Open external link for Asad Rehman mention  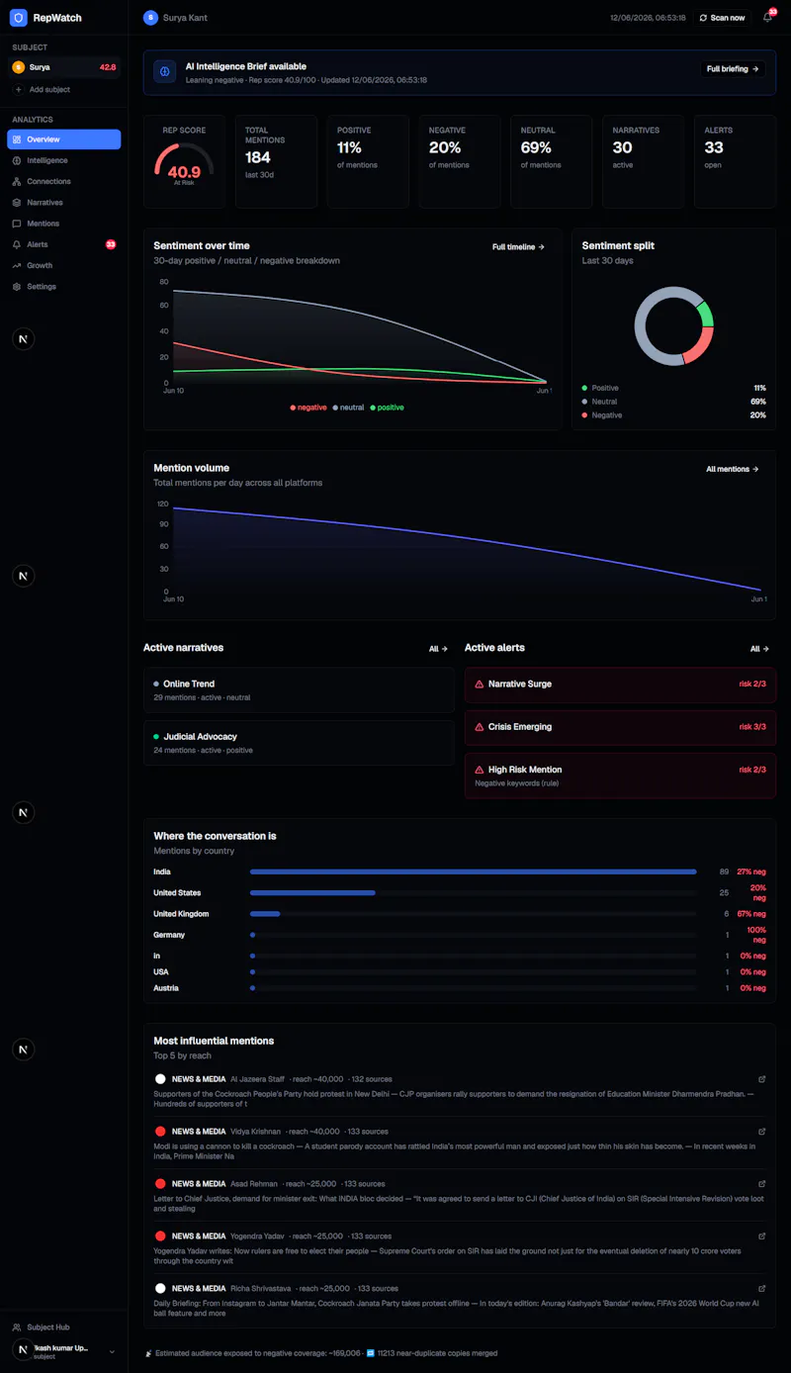pos(761,1184)
